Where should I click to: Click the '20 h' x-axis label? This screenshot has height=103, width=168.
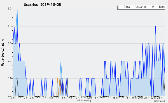[x=140, y=98]
